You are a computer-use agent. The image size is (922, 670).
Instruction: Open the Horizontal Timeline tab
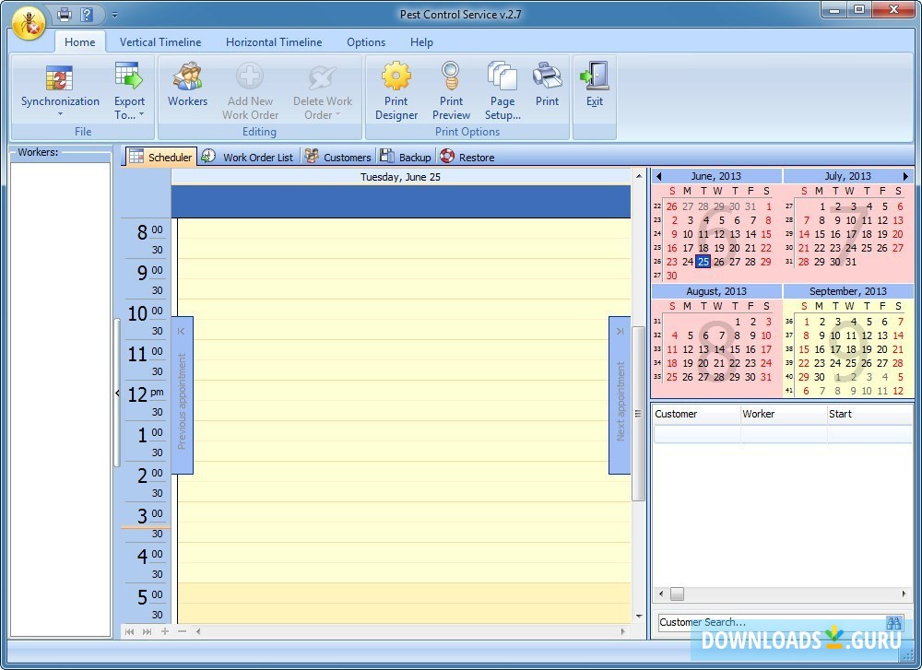coord(274,42)
